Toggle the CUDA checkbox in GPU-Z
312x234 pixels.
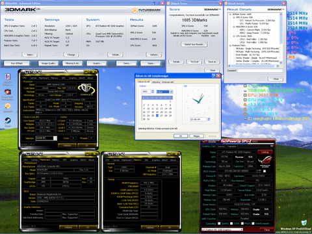click(231, 224)
